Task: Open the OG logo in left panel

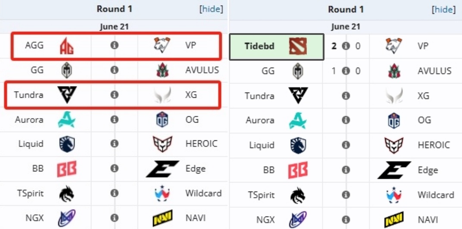Action: click(x=162, y=120)
